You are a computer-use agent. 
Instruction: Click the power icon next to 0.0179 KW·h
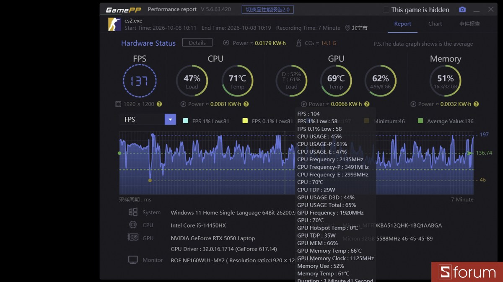coord(226,43)
